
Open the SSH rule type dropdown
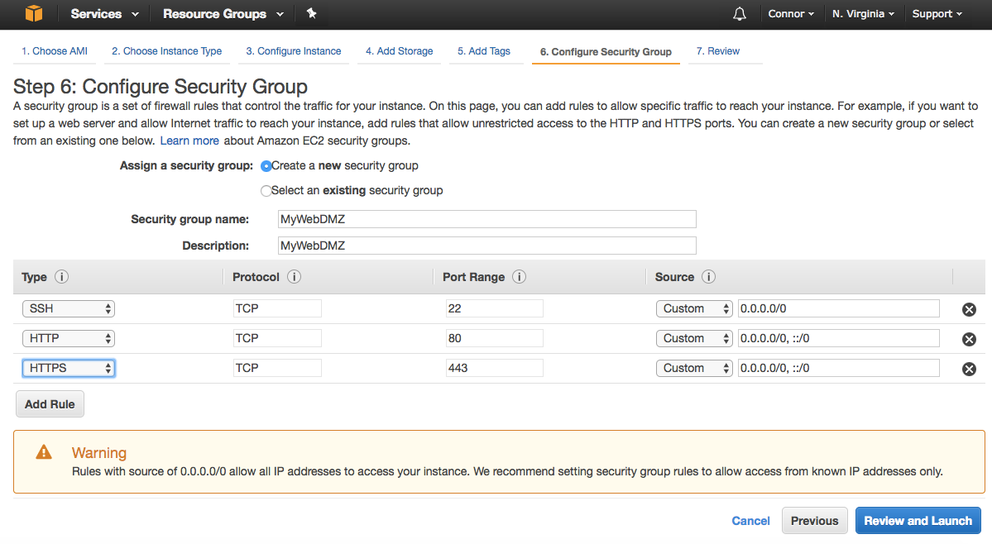point(69,308)
